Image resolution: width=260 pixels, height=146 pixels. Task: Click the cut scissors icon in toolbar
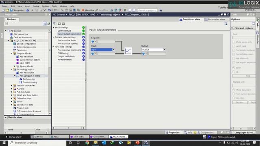click(x=32, y=10)
